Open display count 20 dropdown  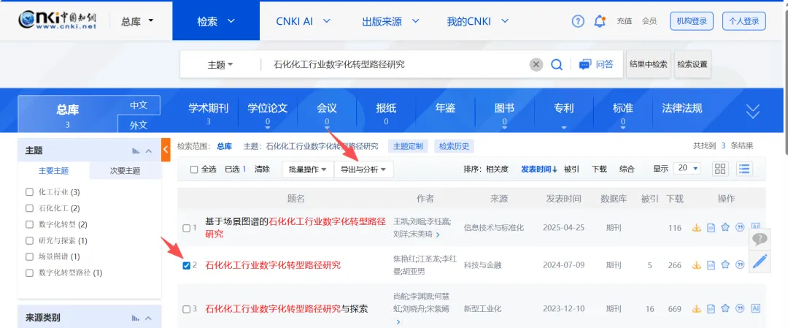click(688, 168)
